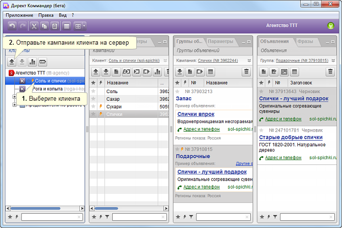Cut selection with the scissors icon
The height and width of the screenshot is (228, 342).
pos(34,26)
